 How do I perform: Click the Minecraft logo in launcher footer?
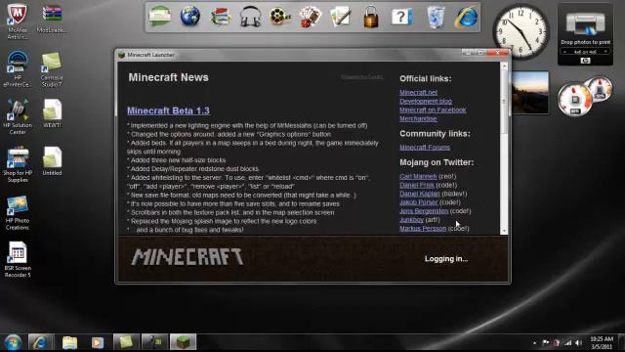(x=187, y=256)
